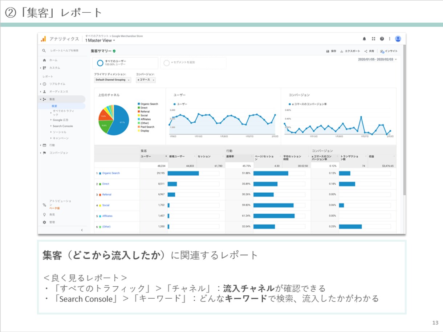Click the インサイト insights icon

pos(382,51)
